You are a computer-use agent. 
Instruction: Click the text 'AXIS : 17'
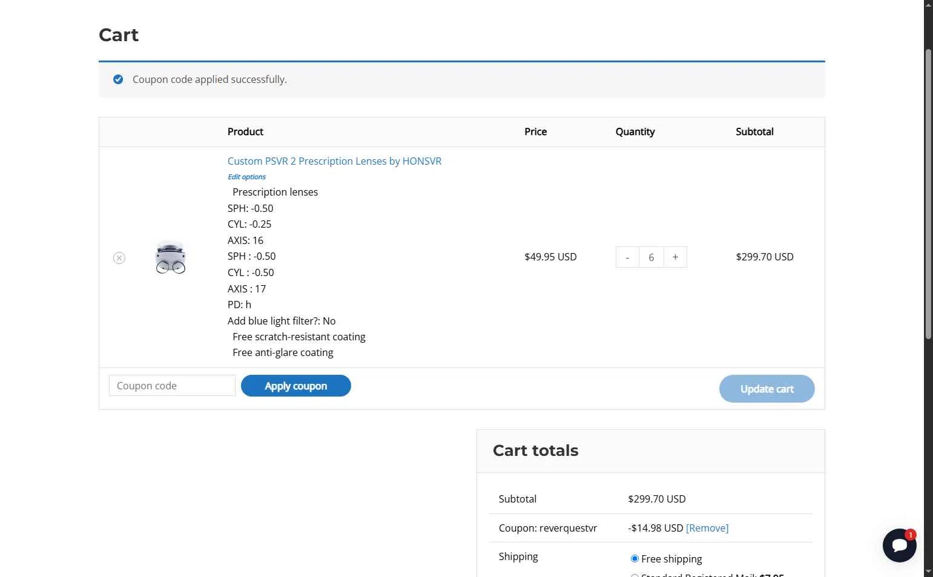tap(246, 289)
